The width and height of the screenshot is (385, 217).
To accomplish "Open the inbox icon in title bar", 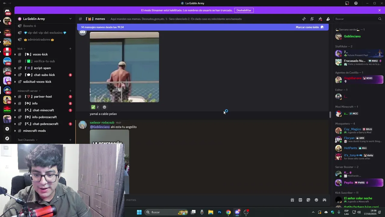I will 347,3.
